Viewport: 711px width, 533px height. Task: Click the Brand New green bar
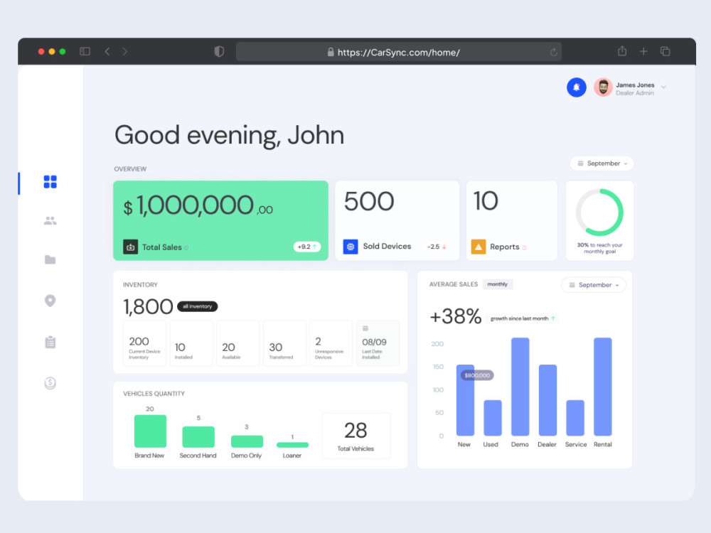point(150,431)
